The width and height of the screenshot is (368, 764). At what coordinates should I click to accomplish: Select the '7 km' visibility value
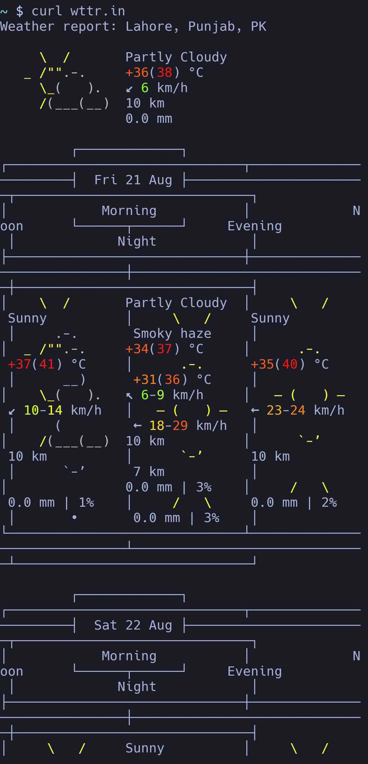[x=149, y=472]
